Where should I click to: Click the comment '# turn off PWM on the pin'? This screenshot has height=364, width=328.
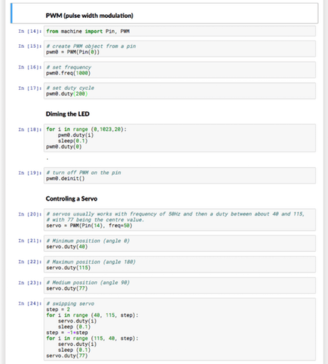click(83, 173)
